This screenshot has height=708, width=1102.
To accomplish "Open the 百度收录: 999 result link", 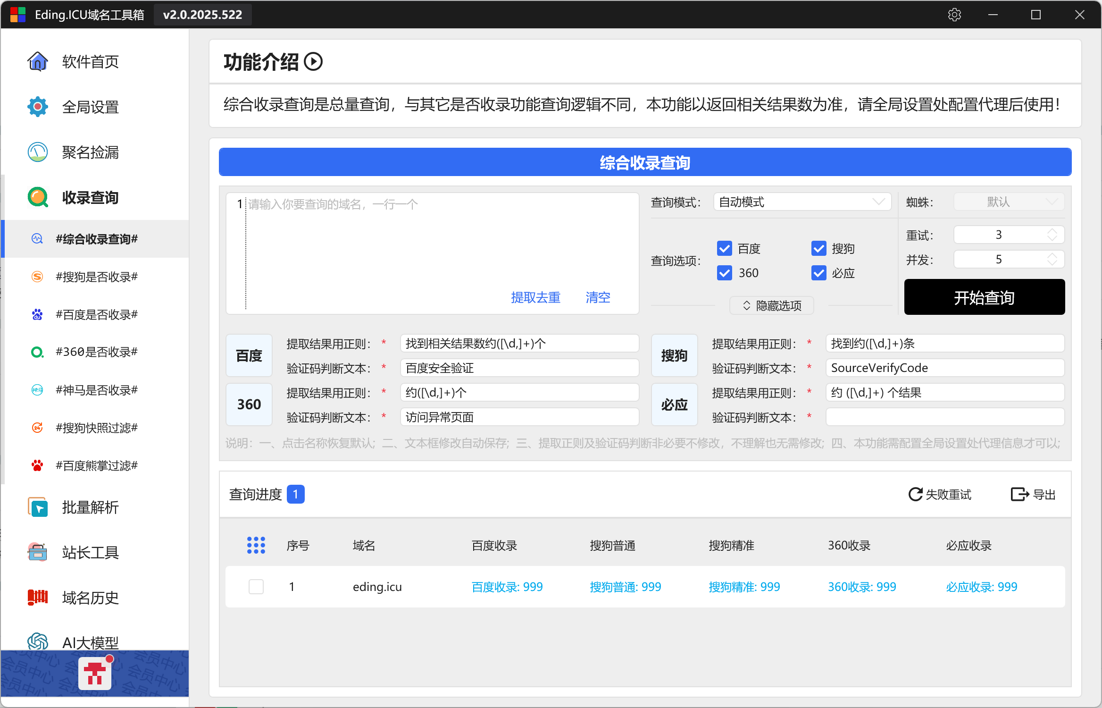I will tap(507, 587).
